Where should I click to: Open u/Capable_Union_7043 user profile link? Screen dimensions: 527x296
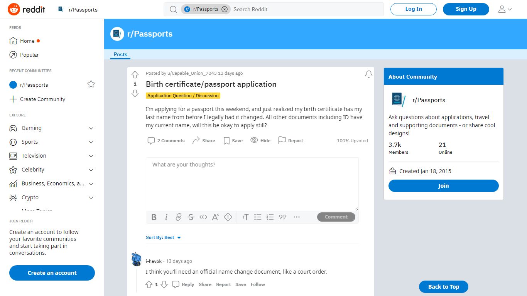(x=192, y=73)
